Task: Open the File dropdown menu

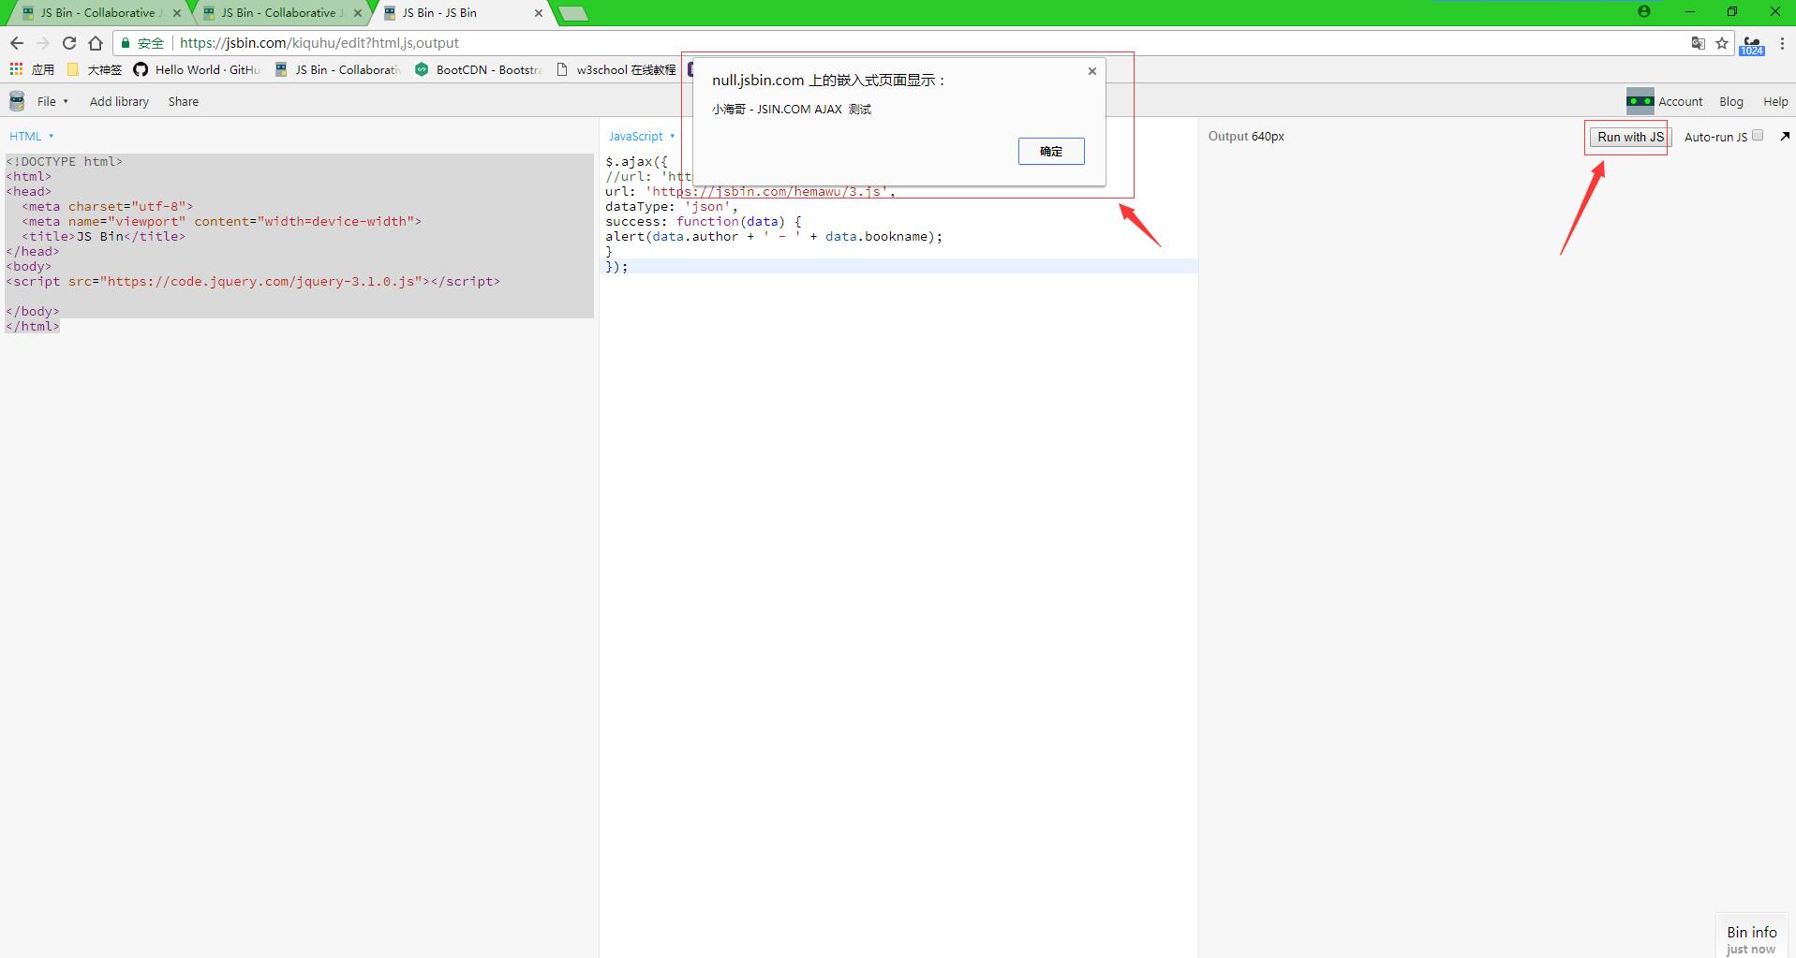Action: tap(52, 101)
